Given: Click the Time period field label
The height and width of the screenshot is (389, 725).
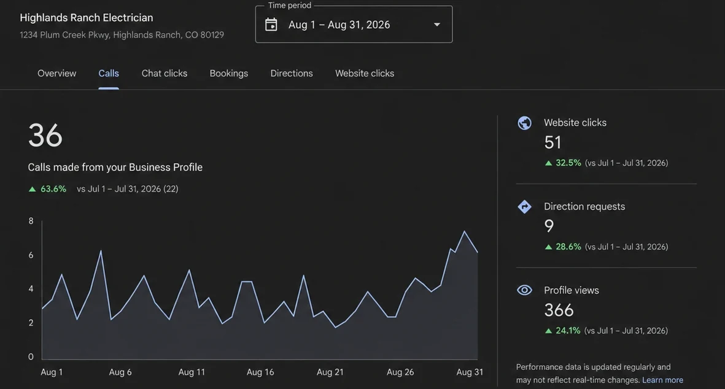Looking at the screenshot, I should pos(289,6).
